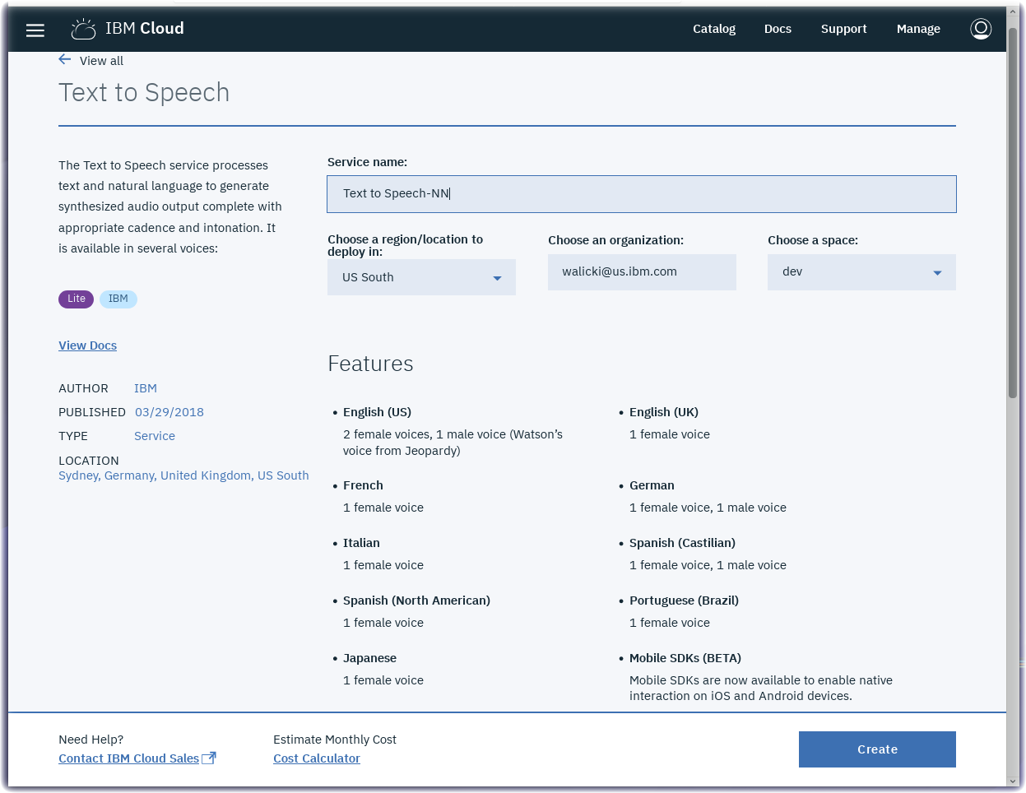Click the Text to Speech page heading

tap(144, 93)
